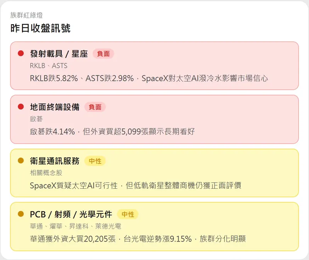This screenshot has width=309, height=260.
Task: Select the PCB / 射頻 / 光學元件 title
Action: pyautogui.click(x=71, y=214)
